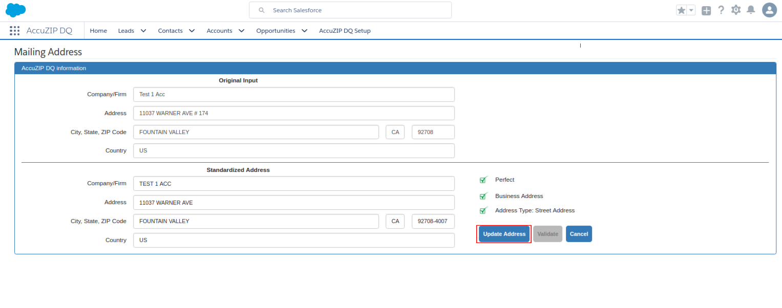Click the search magnifier icon
This screenshot has height=308, width=782.
pyautogui.click(x=261, y=10)
